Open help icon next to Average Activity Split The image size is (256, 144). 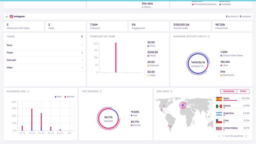[x=208, y=37]
